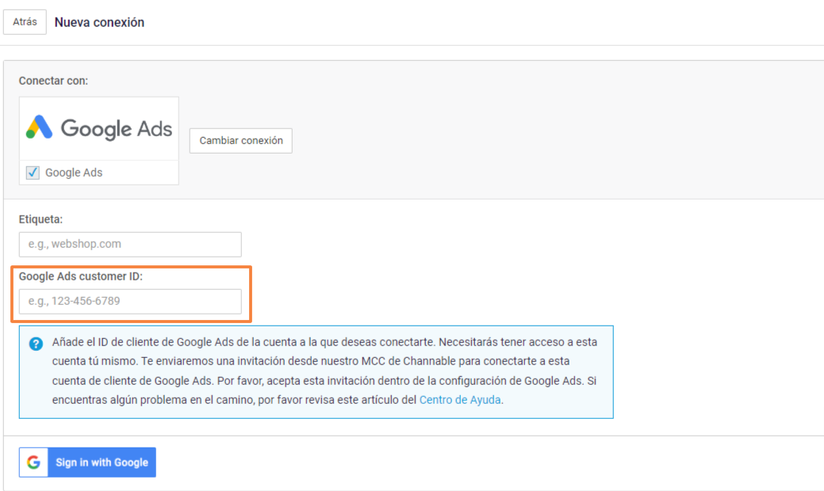The width and height of the screenshot is (824, 491).
Task: Click the Conectar con: label
Action: click(x=54, y=81)
